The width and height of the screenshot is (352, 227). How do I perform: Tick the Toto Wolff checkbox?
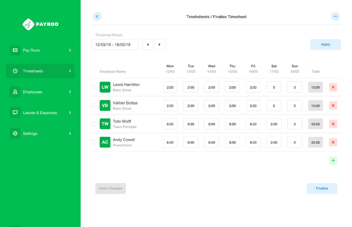pyautogui.click(x=94, y=124)
